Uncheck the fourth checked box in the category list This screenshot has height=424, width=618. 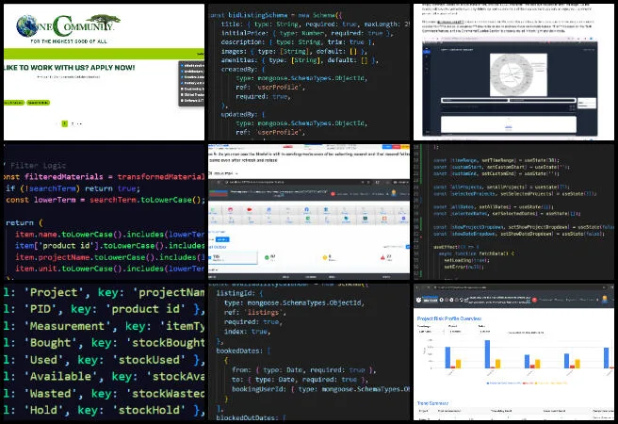tap(182, 83)
